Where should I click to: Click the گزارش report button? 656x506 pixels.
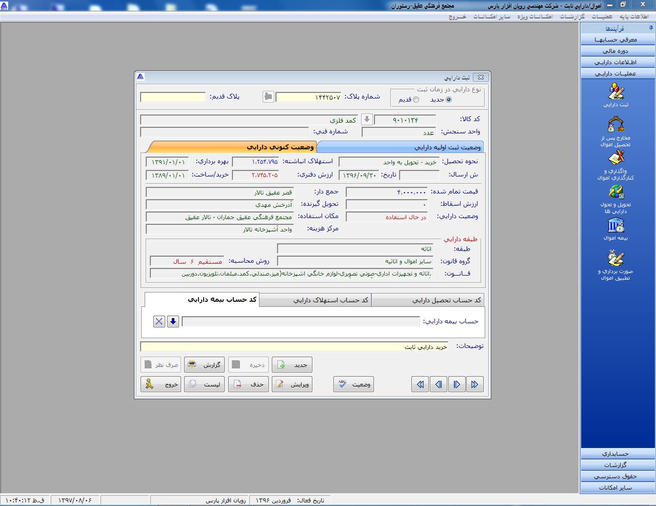coord(204,365)
